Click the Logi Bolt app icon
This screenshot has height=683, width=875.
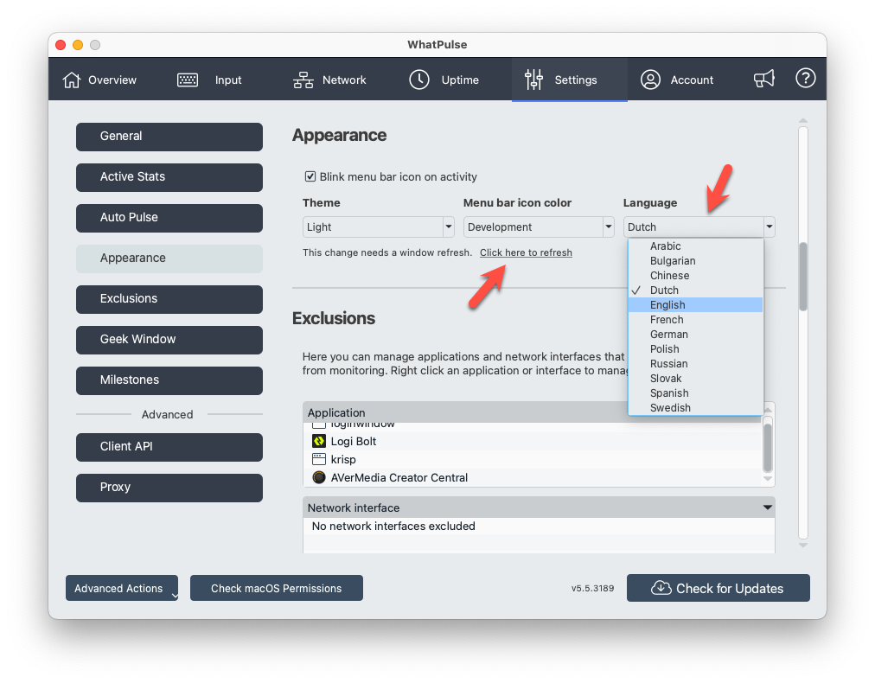319,441
